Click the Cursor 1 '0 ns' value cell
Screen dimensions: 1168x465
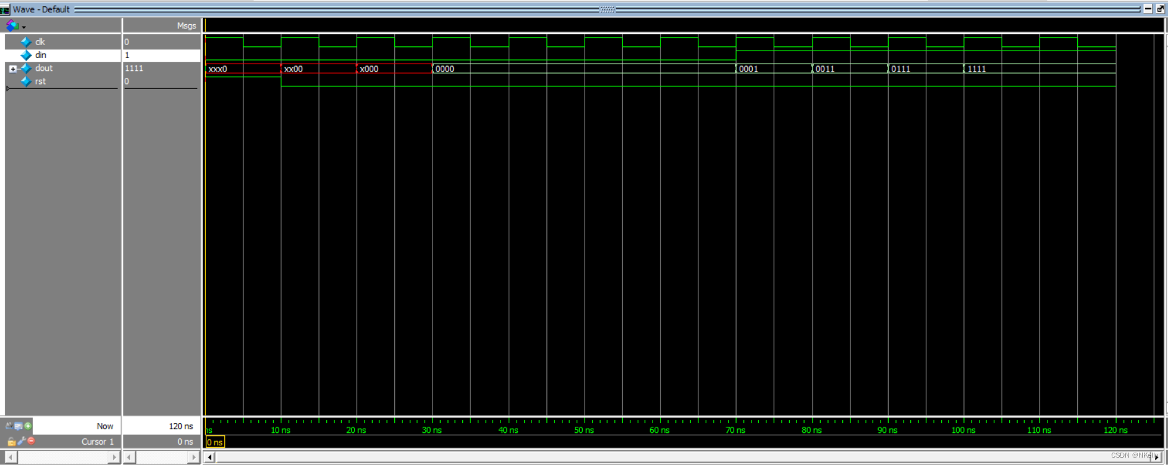162,442
